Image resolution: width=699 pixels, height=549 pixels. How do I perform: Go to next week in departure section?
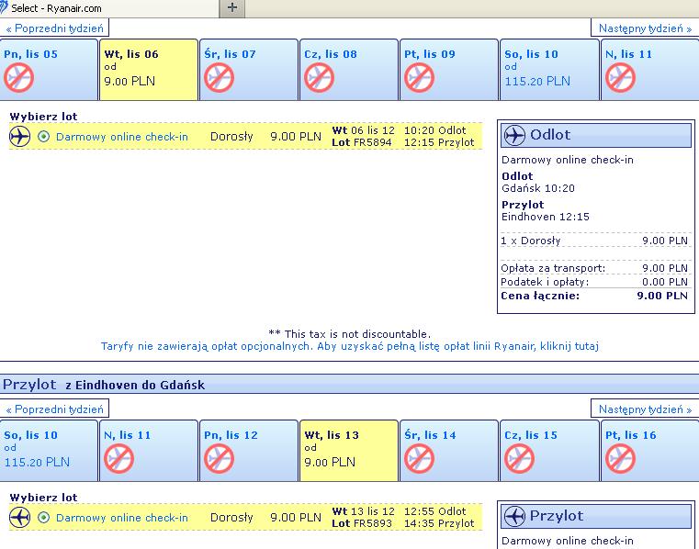tap(645, 28)
